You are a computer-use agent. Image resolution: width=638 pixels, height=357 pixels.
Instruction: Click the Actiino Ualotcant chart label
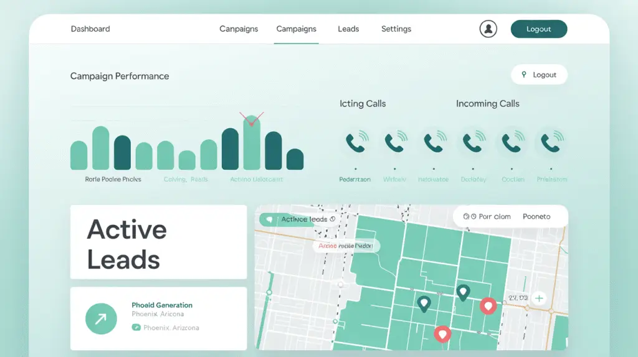click(x=256, y=179)
